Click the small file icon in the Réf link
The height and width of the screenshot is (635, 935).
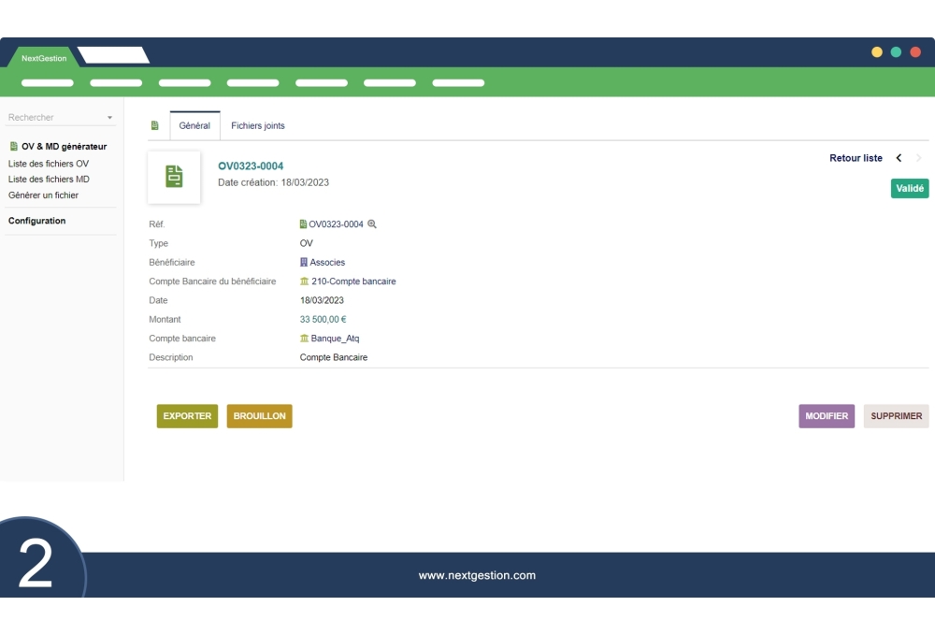point(302,224)
